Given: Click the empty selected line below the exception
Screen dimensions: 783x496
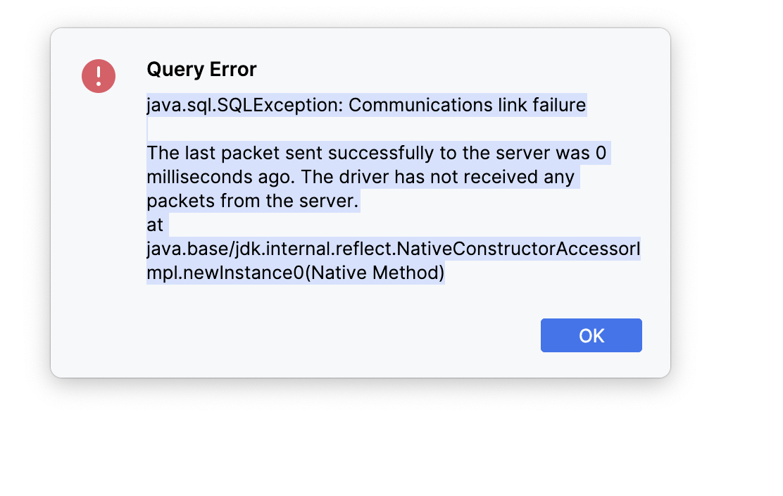Looking at the screenshot, I should tap(147, 129).
